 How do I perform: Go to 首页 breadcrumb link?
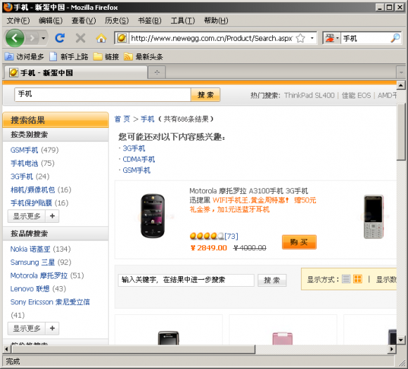122,119
